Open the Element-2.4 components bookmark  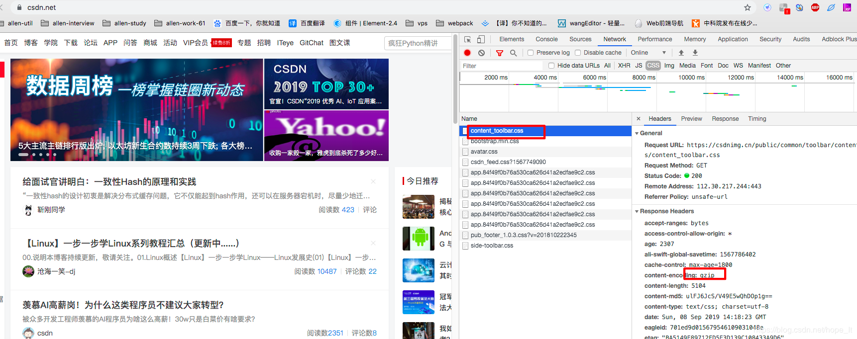pos(365,23)
